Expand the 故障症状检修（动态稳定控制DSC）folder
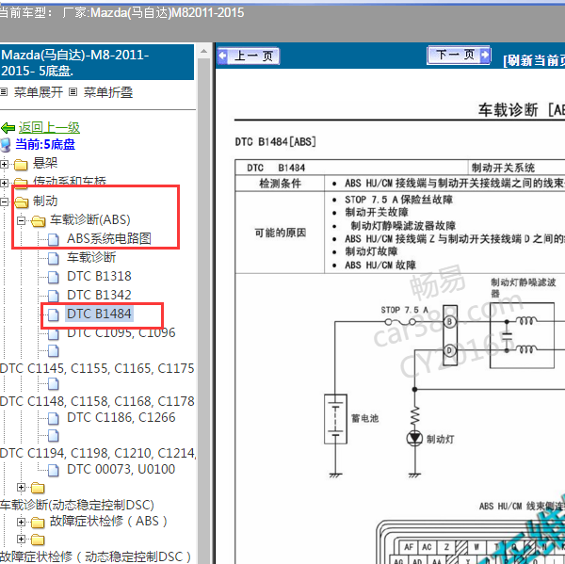Viewport: 565px width, 564px height. coord(22,540)
